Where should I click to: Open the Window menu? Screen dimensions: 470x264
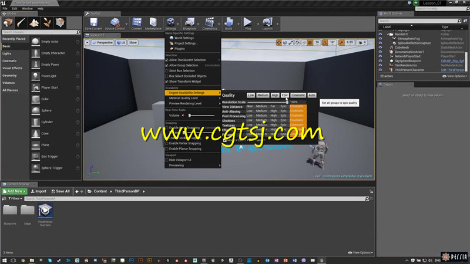pos(27,9)
